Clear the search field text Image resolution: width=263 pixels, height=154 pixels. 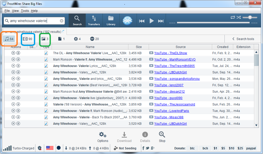tap(62, 21)
